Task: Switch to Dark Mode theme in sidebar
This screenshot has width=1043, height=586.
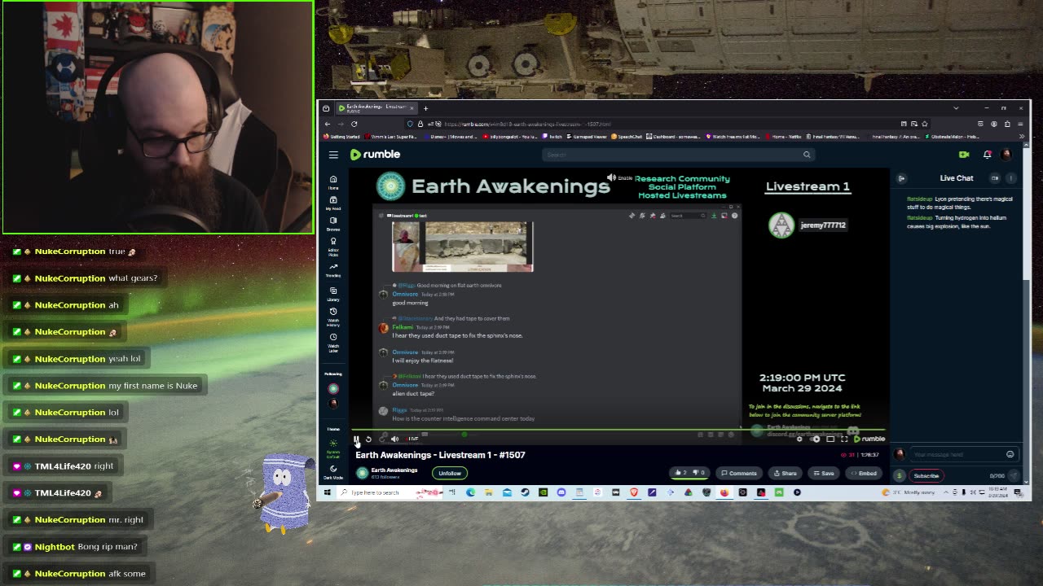Action: (x=333, y=471)
